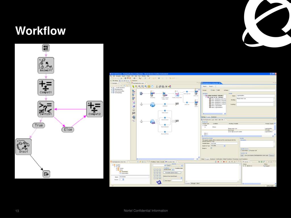Click the Remove button under Function Call
The height and width of the screenshot is (218, 291).
coord(272,155)
